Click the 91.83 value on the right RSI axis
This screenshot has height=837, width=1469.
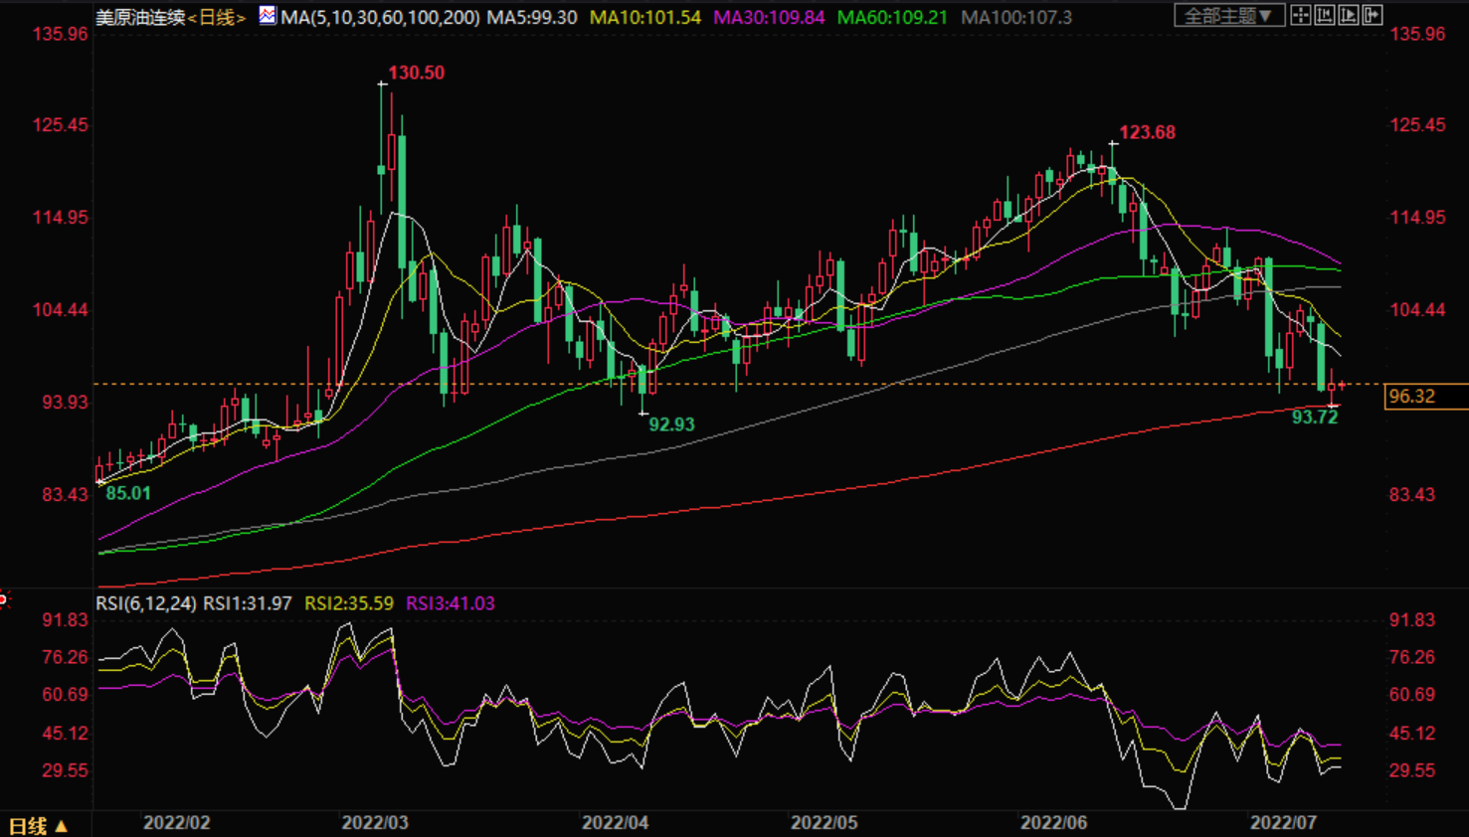point(1412,620)
